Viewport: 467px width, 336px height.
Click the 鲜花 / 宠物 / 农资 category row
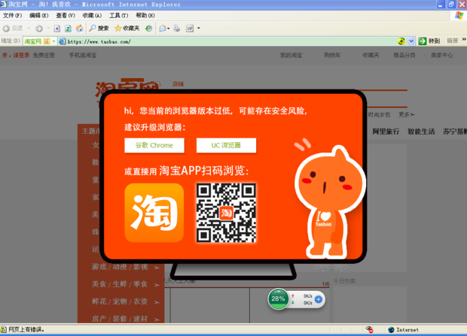[121, 301]
